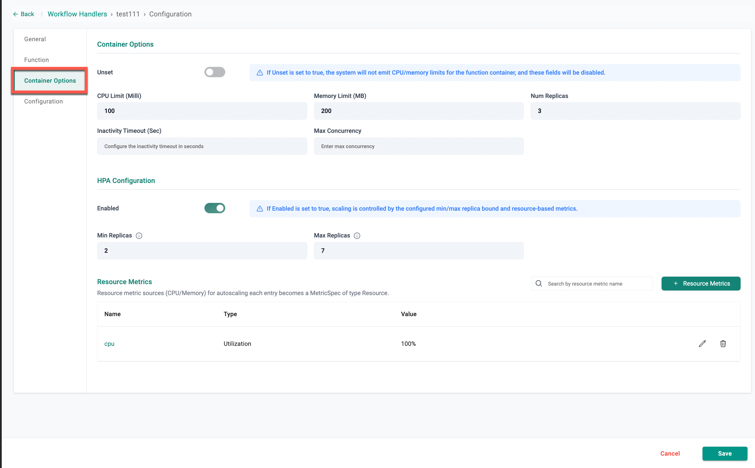The height and width of the screenshot is (468, 755).
Task: Show Min Replicas info tooltip icon
Action: tap(139, 235)
